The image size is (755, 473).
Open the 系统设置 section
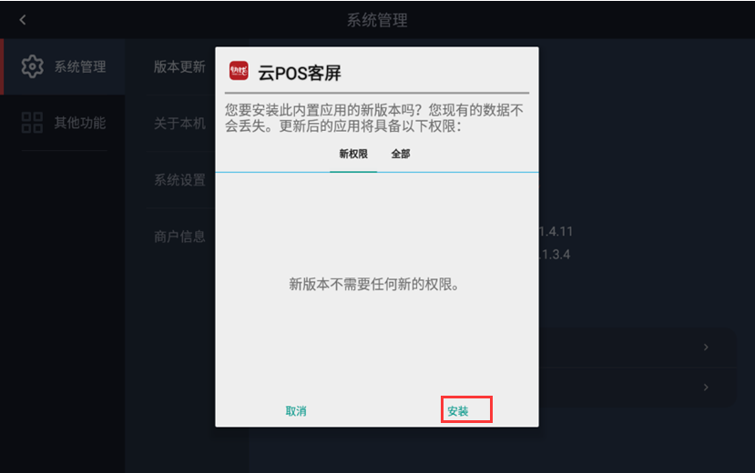(x=179, y=180)
